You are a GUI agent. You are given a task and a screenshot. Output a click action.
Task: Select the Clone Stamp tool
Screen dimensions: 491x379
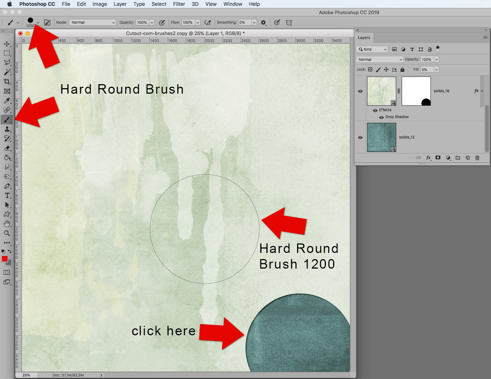[x=7, y=129]
